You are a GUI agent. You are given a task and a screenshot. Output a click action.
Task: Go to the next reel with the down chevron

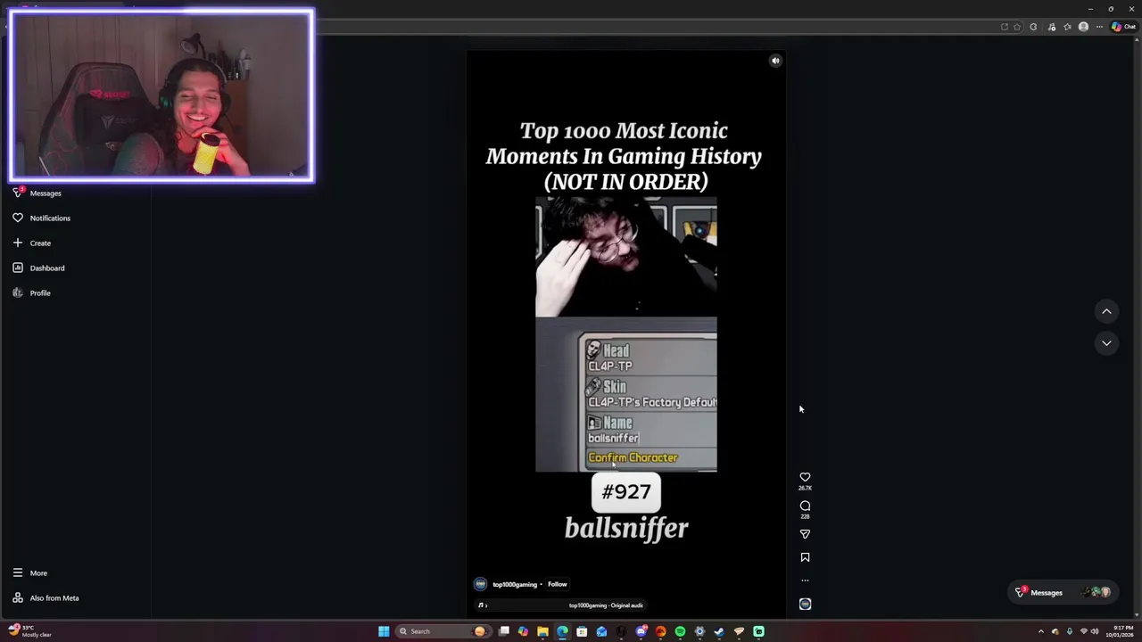(x=1106, y=343)
